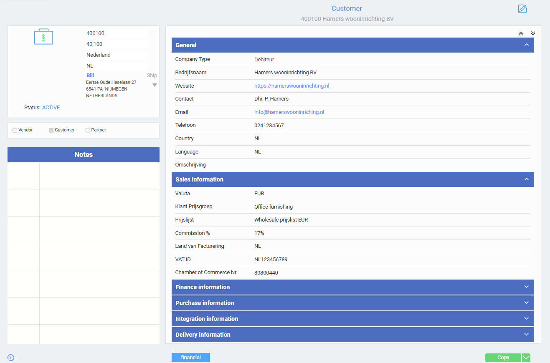Click the Wholesale prijslist EUR value

click(281, 220)
